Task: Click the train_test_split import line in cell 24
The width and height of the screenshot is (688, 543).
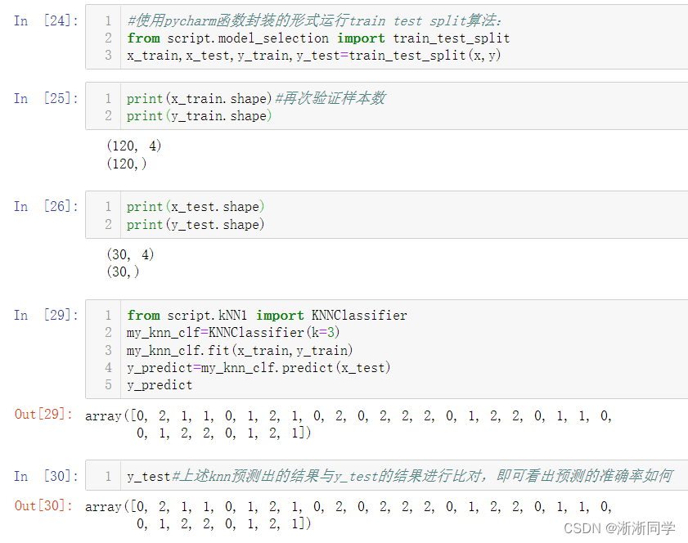Action: click(x=318, y=38)
